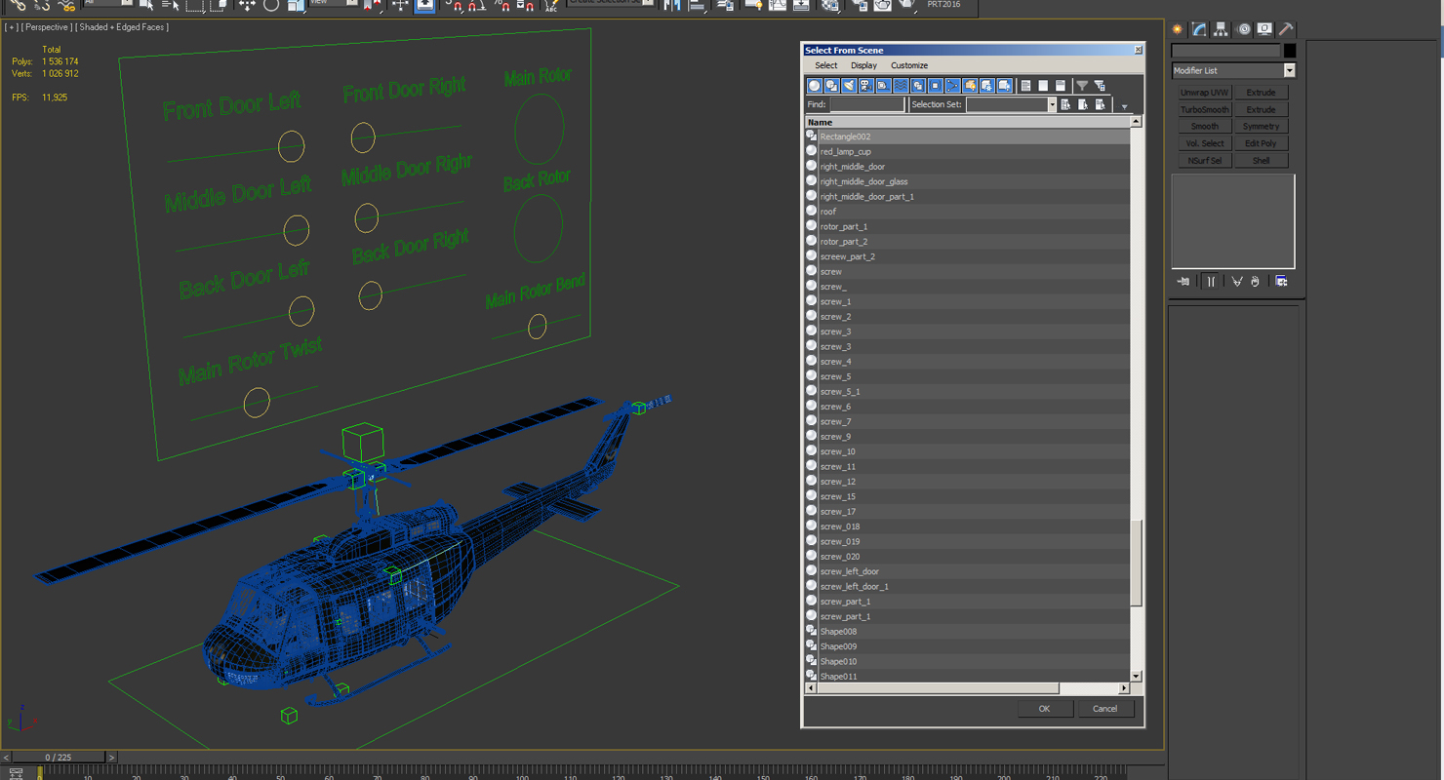Open the Motion command panel tab
The width and height of the screenshot is (1444, 780).
tap(1243, 29)
